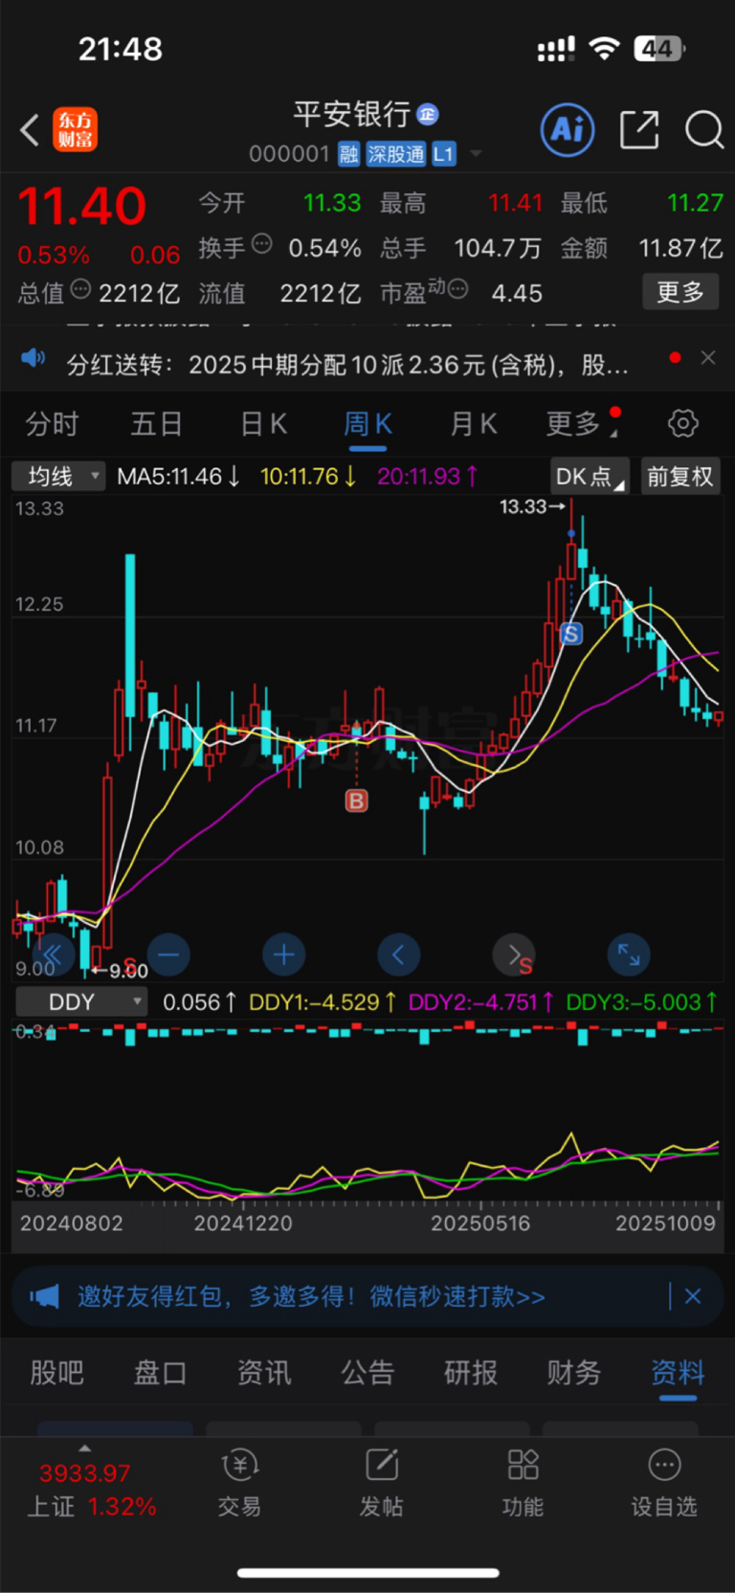Image resolution: width=735 pixels, height=1593 pixels.
Task: Tap the speaker announcement icon
Action: pos(33,358)
